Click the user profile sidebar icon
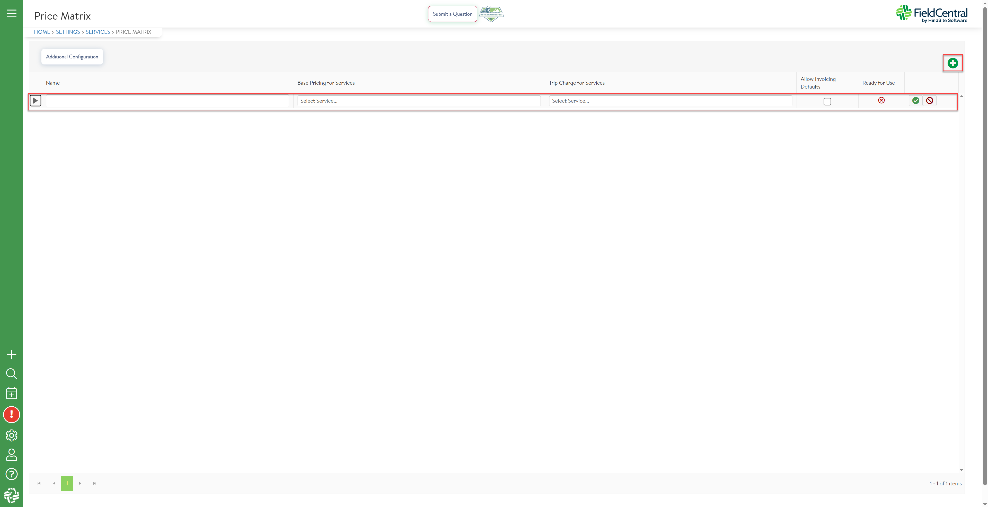The height and width of the screenshot is (507, 988). point(12,455)
